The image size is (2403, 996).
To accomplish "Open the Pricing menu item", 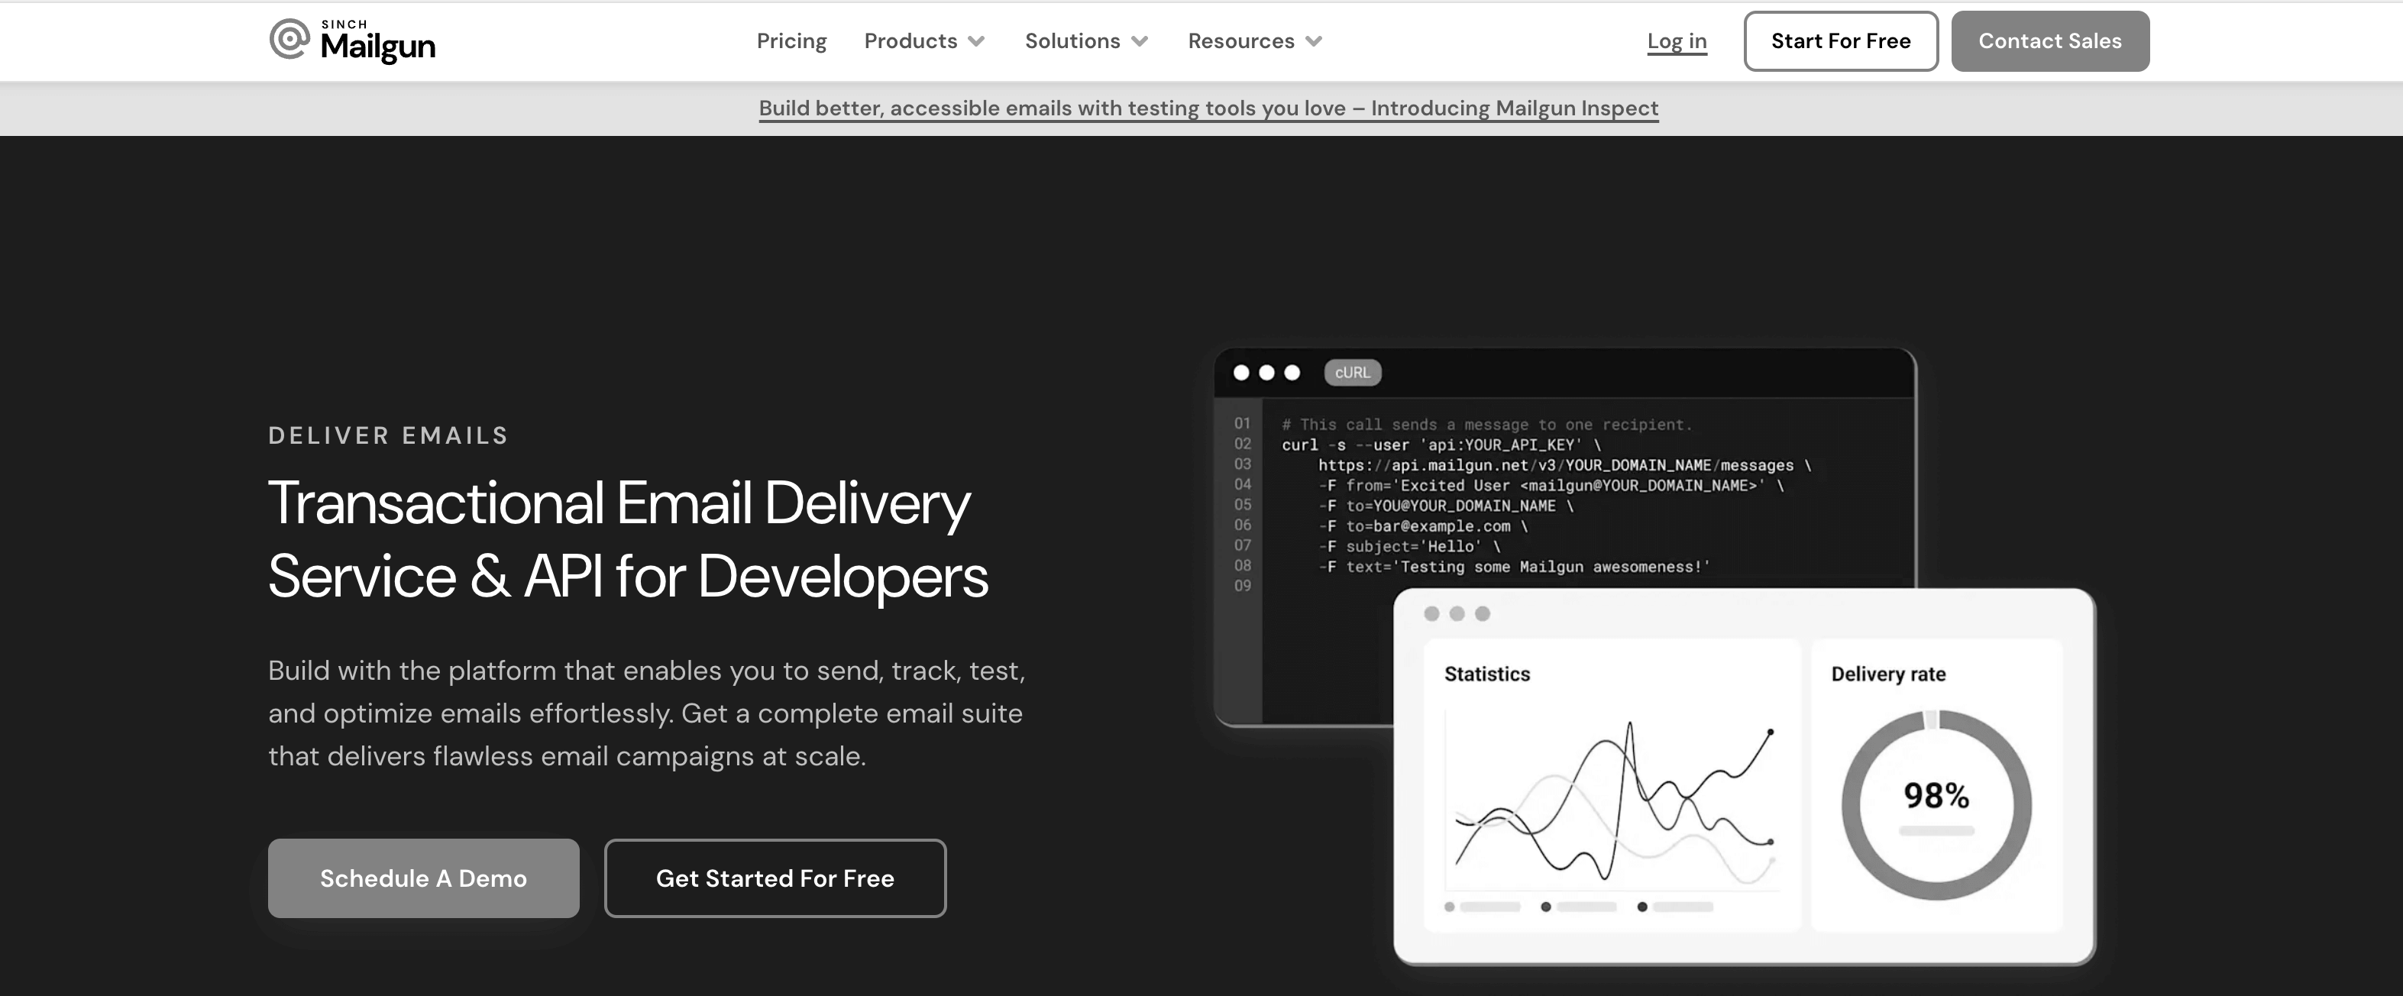I will pos(791,41).
